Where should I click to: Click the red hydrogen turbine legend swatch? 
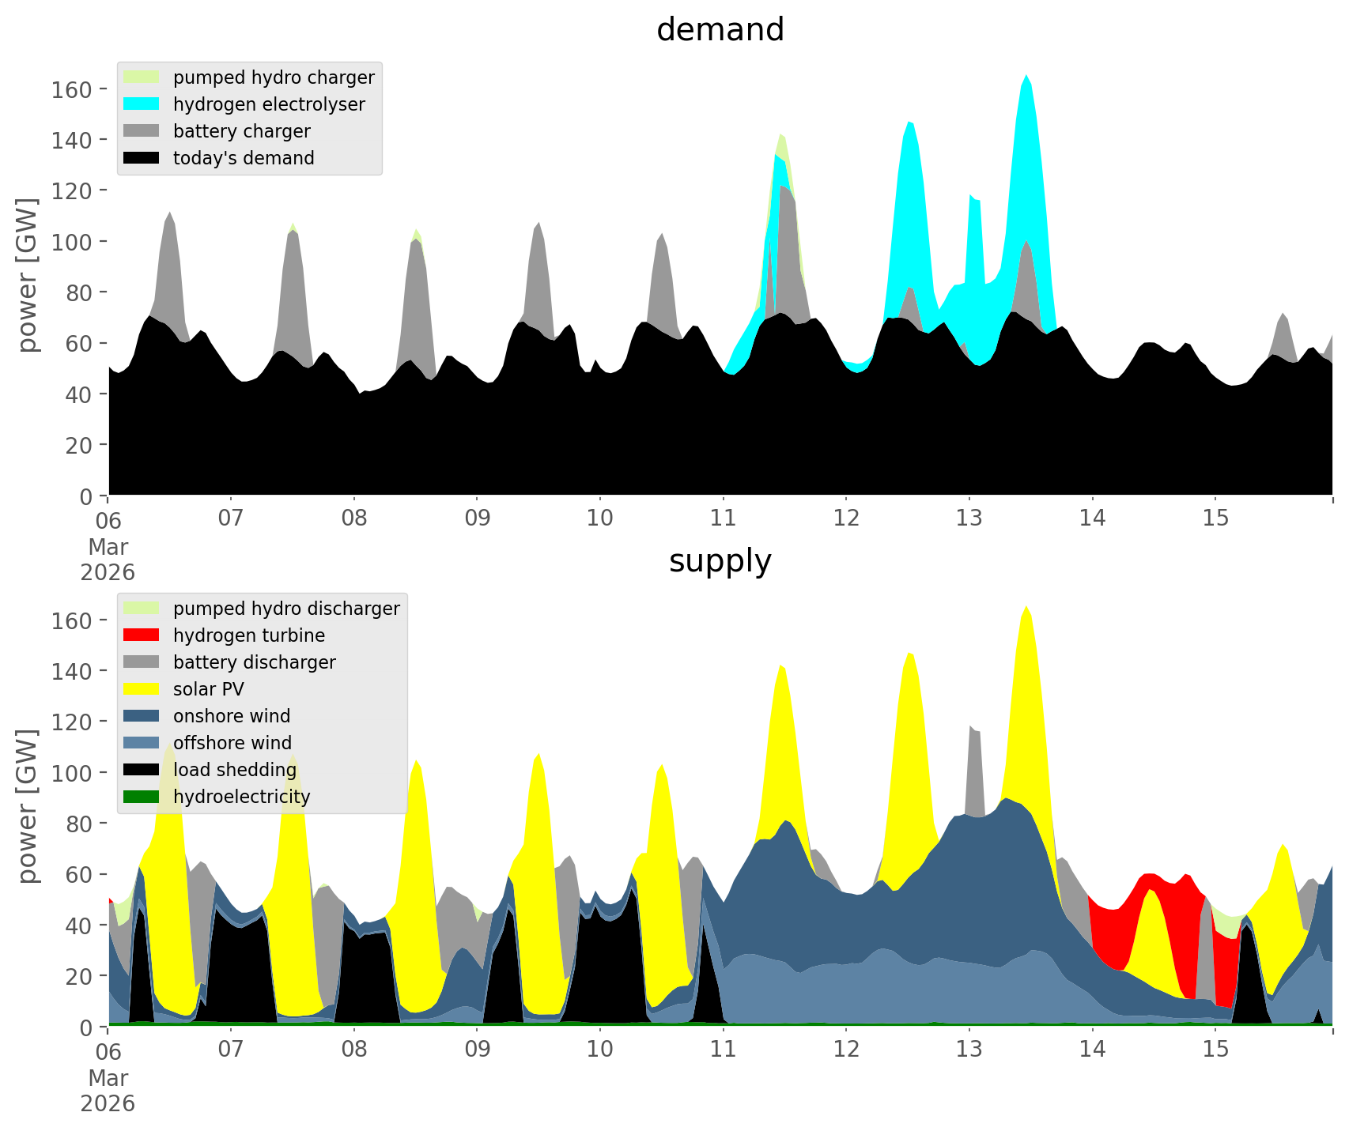pos(142,635)
